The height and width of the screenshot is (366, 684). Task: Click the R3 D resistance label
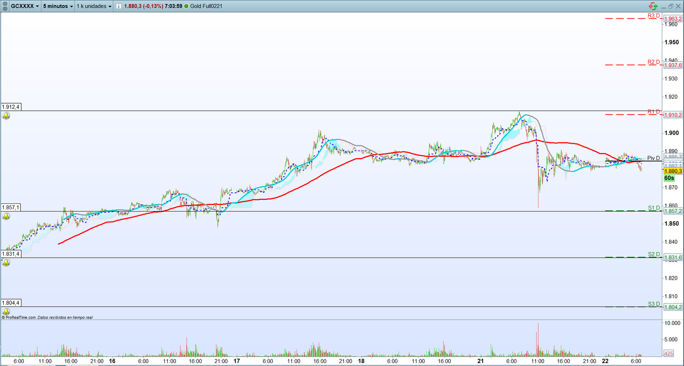coord(654,16)
